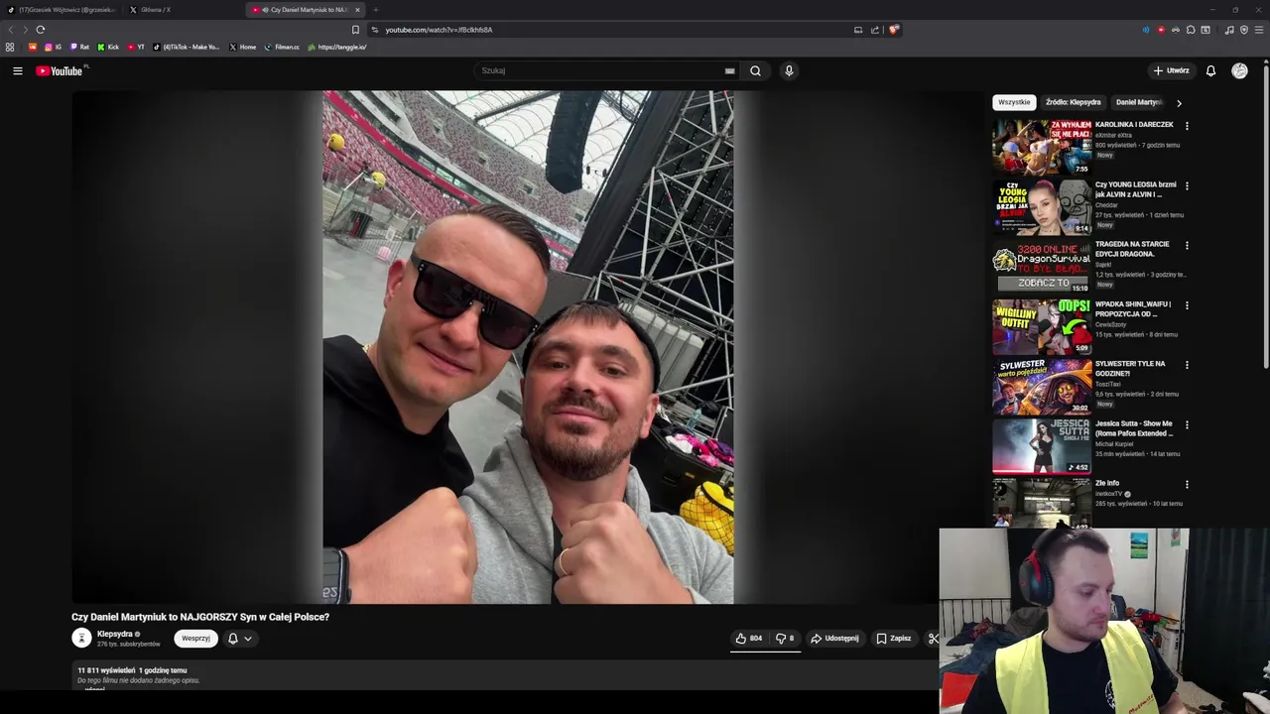Open YouTube notifications bell
1270x714 pixels.
click(x=1210, y=70)
